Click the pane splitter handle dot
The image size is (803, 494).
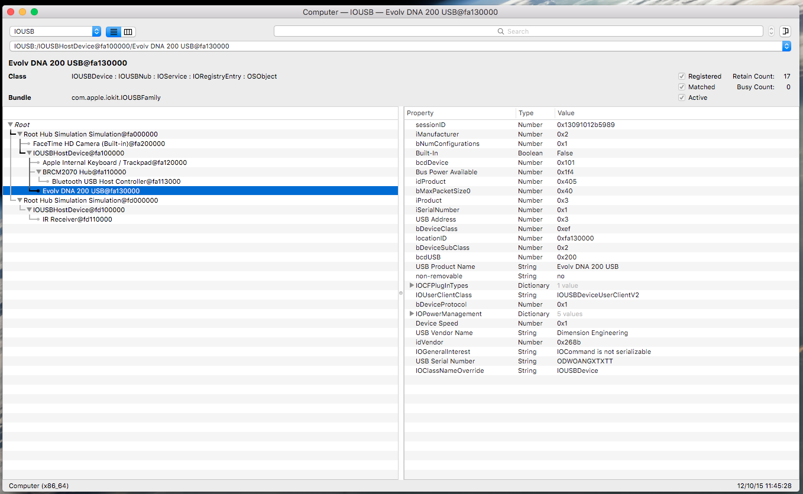[401, 293]
